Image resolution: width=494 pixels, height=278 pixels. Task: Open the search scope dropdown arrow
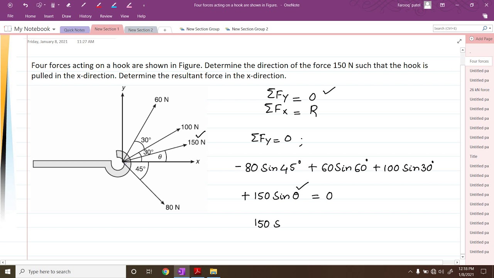click(490, 28)
